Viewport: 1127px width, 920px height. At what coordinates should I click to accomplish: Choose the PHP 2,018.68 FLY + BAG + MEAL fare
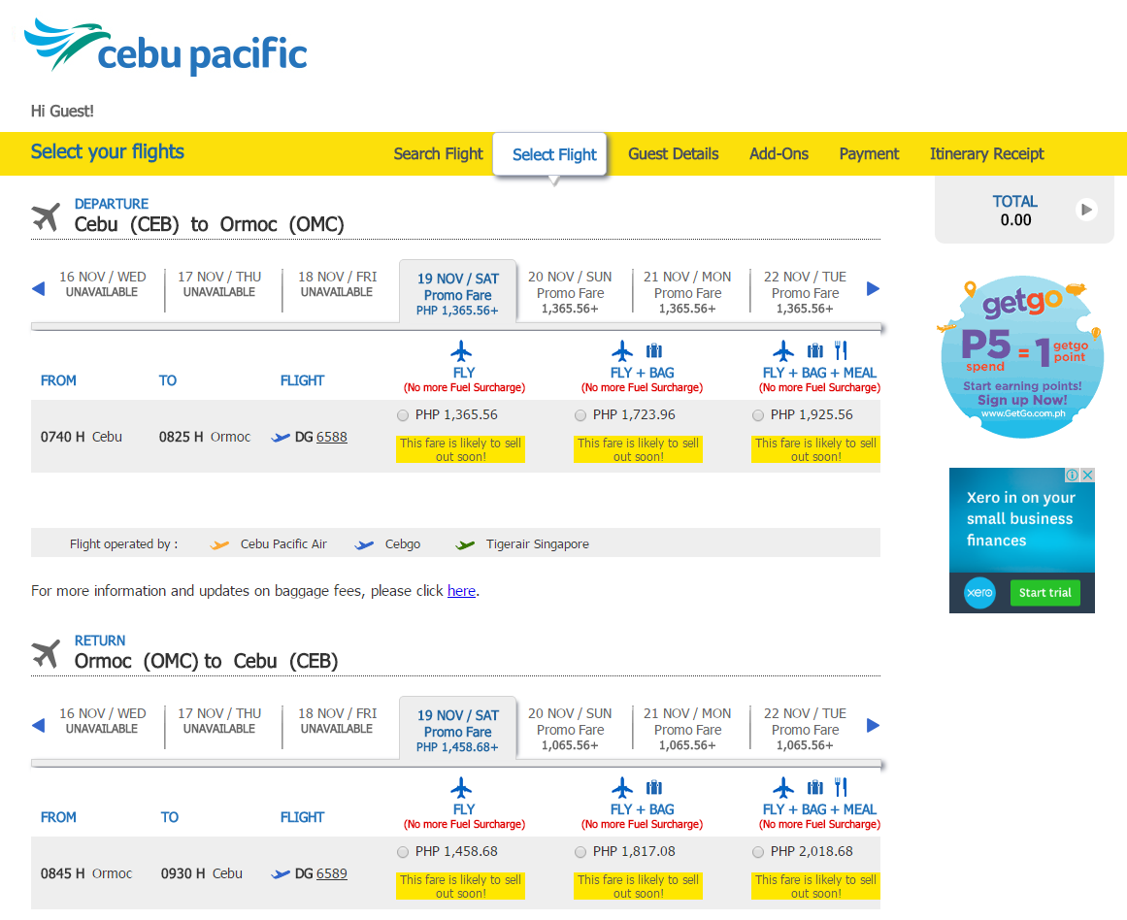tap(757, 851)
